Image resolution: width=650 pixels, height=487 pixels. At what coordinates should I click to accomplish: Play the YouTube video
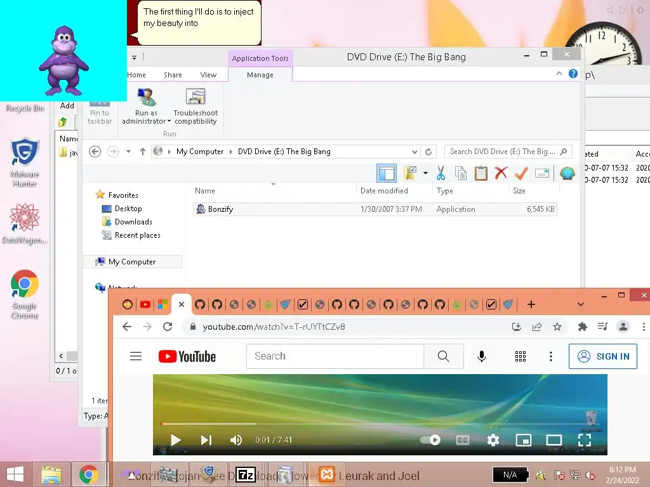(x=176, y=440)
